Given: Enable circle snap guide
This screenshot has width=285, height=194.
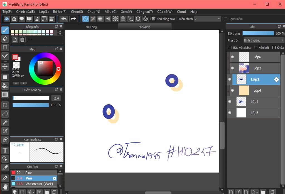Looking at the screenshot, I should click(123, 19).
